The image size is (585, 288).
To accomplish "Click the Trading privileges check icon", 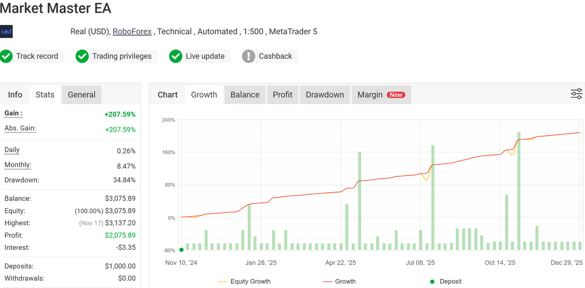I will (82, 56).
